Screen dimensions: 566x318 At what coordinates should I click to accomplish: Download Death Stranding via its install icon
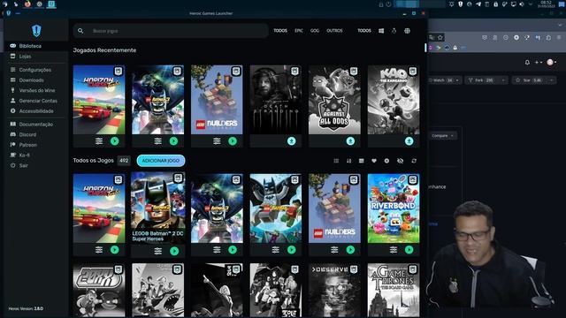click(291, 141)
